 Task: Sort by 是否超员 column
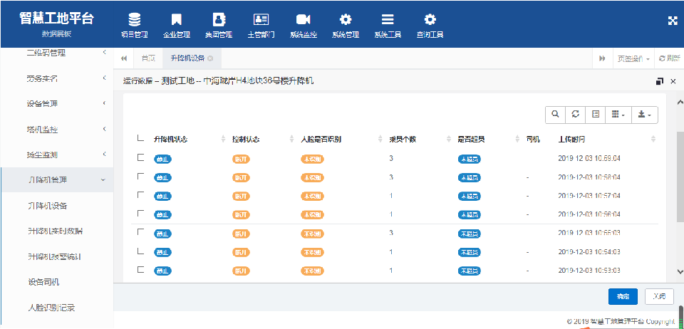coord(518,140)
